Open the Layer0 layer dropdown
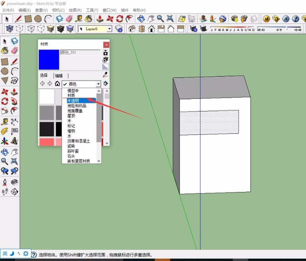This screenshot has width=306, height=261. [110, 29]
